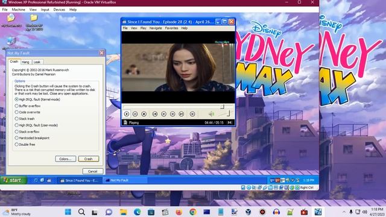
Task: Decrease playback speed in media player
Action: click(x=163, y=114)
